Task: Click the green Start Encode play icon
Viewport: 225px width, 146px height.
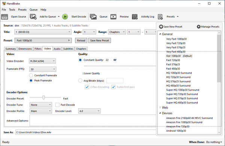Action: pos(65,16)
